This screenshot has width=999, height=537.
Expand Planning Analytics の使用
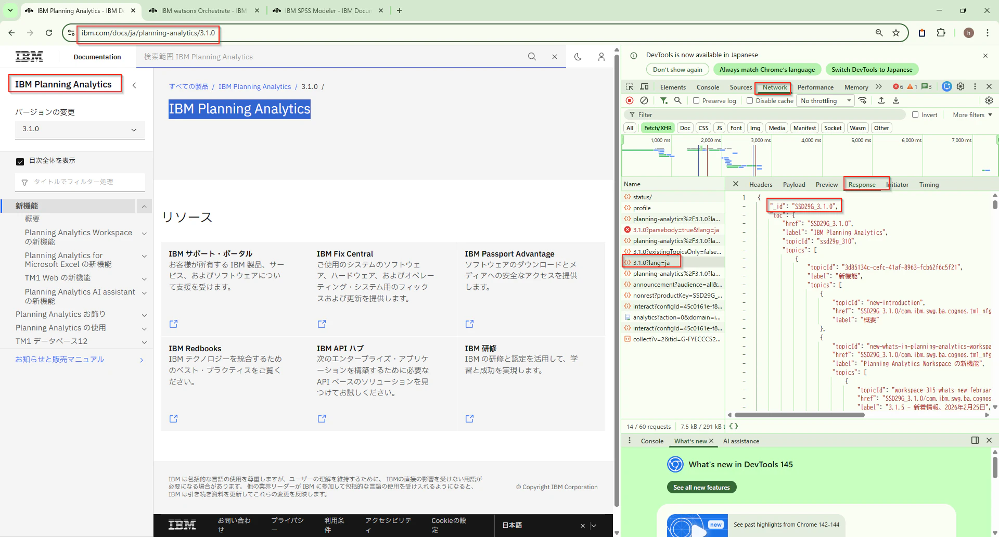144,329
